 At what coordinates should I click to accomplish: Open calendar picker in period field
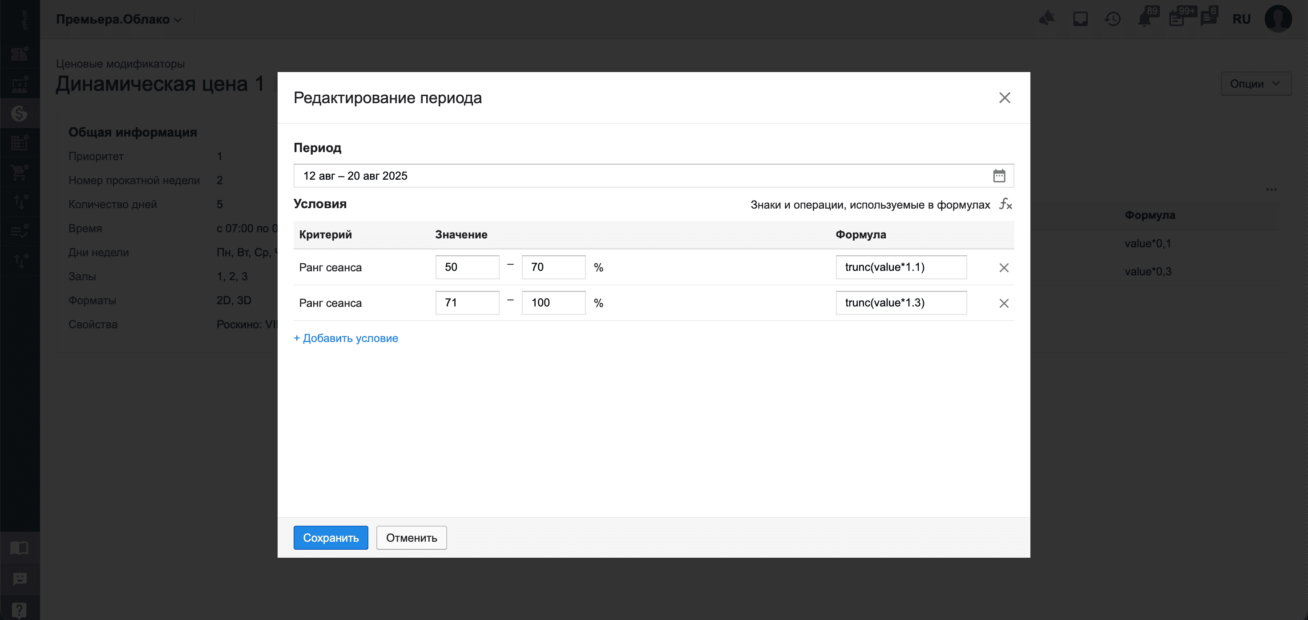tap(999, 176)
